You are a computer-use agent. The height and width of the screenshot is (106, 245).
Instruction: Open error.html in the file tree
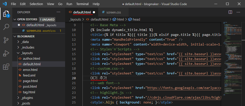(30, 70)
